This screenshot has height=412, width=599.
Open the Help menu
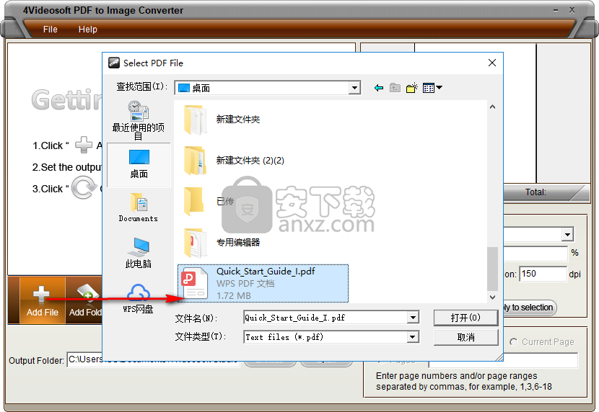coord(88,30)
